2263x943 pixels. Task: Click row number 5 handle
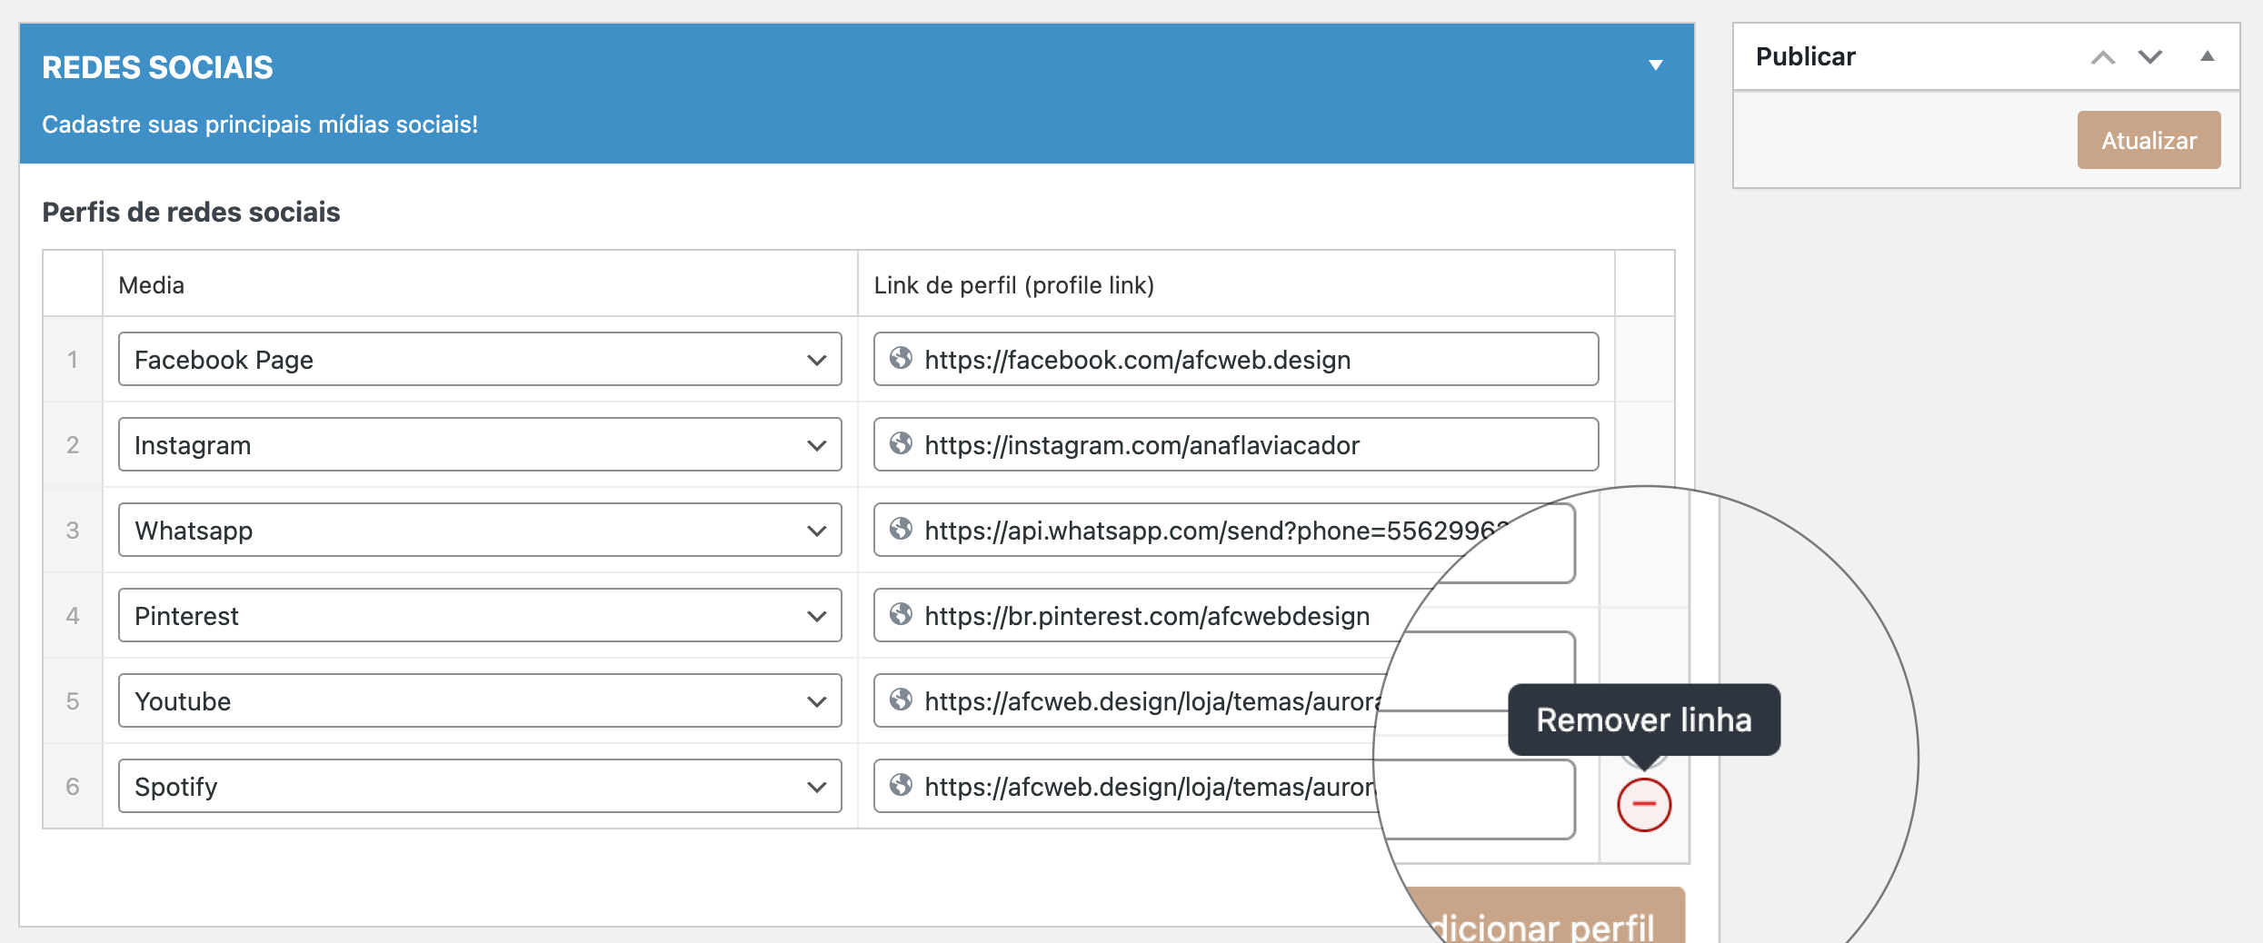tap(73, 700)
